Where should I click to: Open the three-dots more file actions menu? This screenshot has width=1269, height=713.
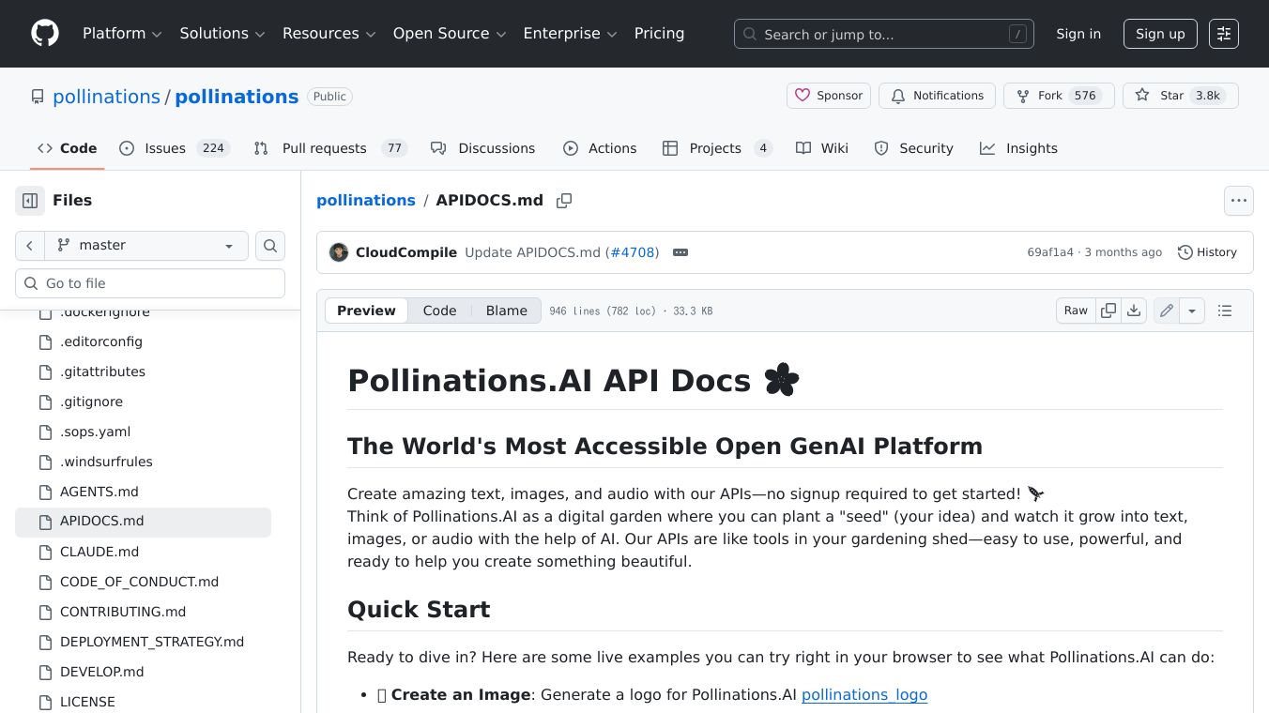click(1239, 201)
